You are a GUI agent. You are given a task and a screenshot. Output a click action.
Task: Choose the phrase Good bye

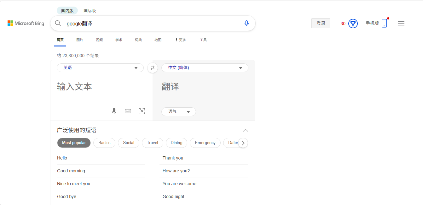[67, 197]
